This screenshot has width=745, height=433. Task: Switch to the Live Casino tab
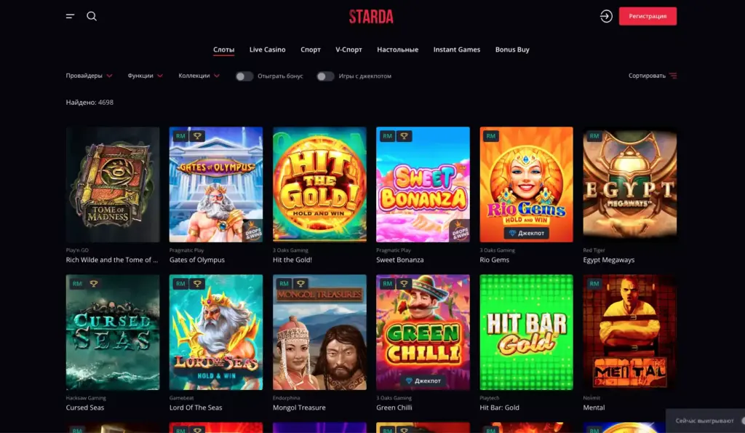click(x=268, y=49)
